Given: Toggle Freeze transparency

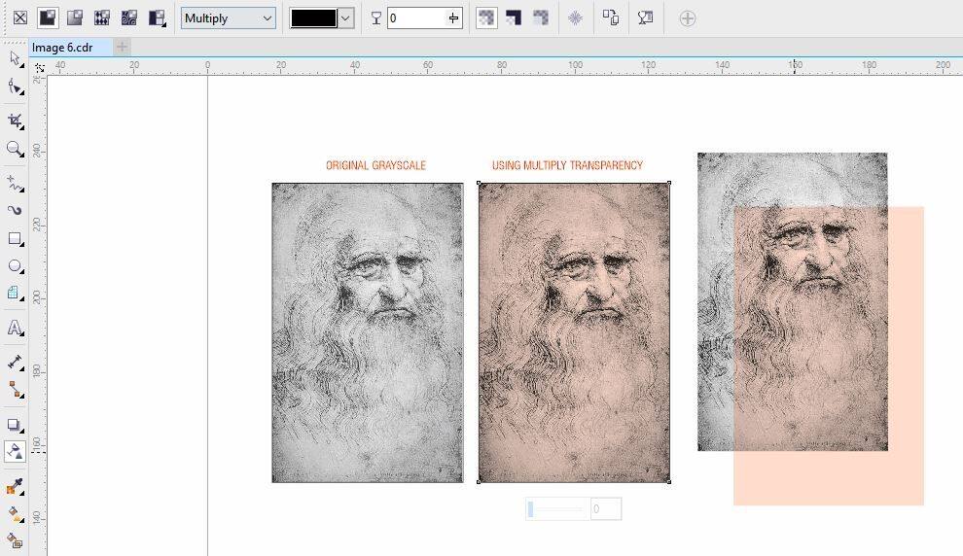Looking at the screenshot, I should [x=576, y=17].
